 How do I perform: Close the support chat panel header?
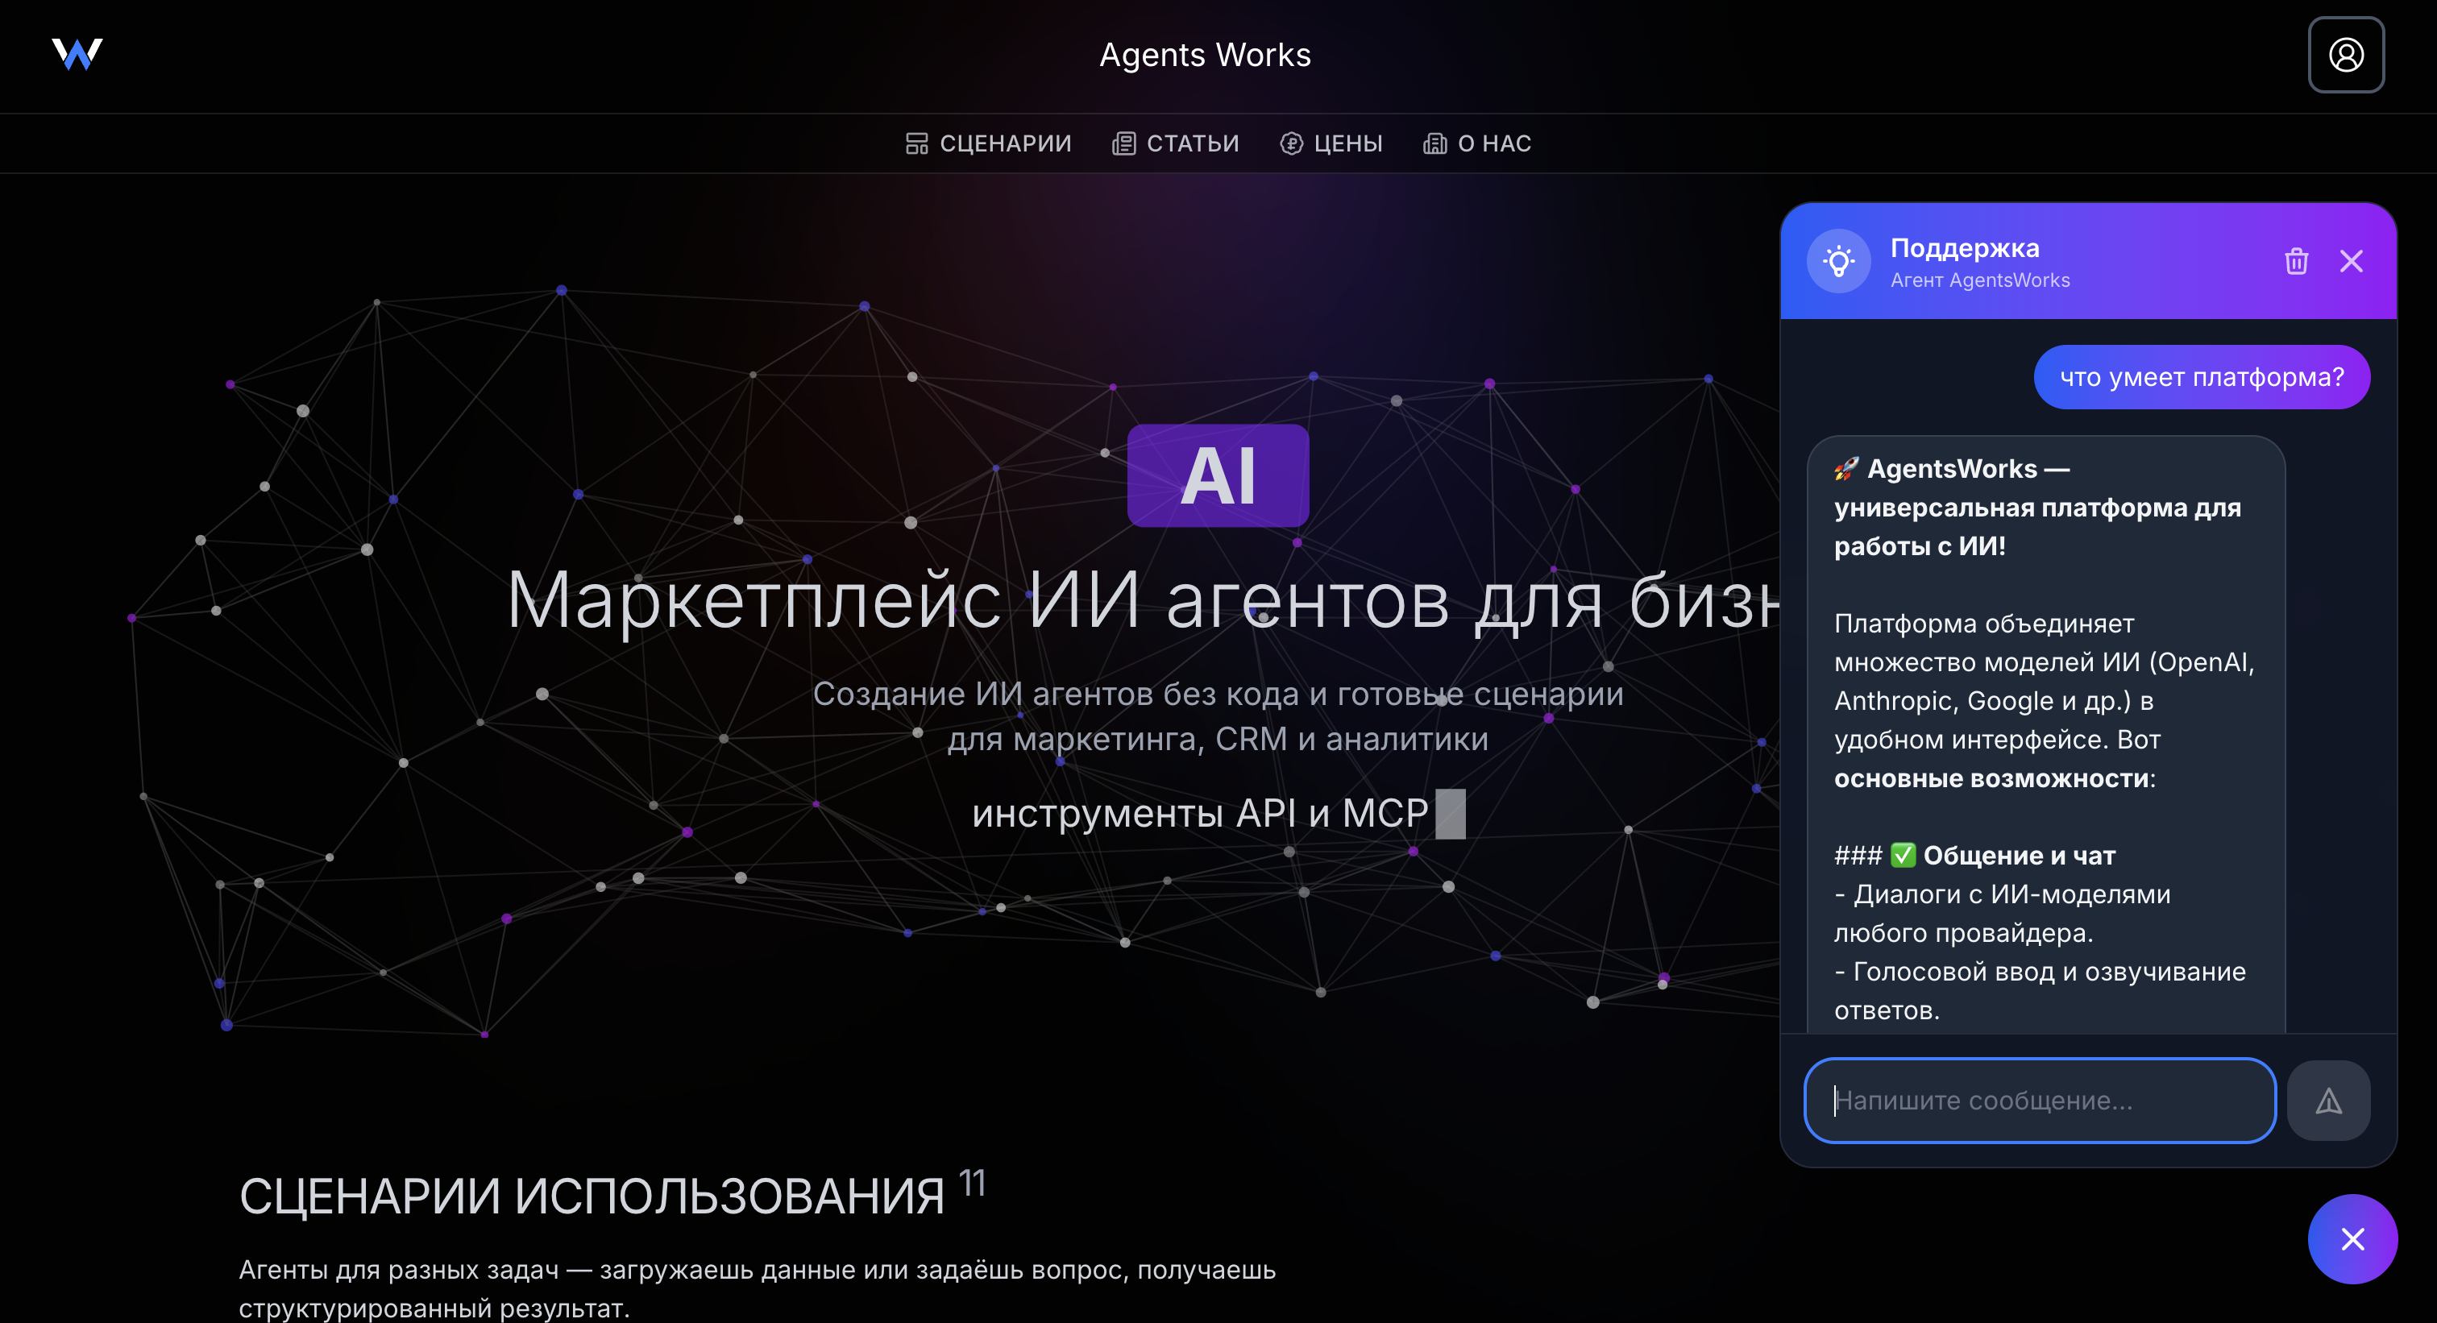coord(2351,261)
